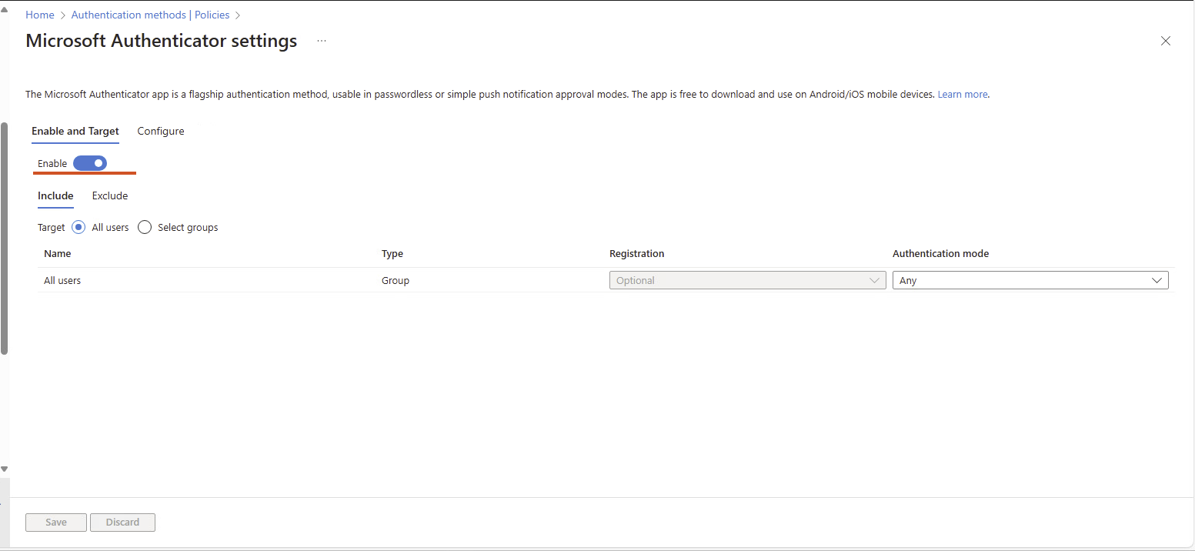Screen dimensions: 1195x551
Task: Click the vertical scrollbar thumb on left
Action: [4, 239]
